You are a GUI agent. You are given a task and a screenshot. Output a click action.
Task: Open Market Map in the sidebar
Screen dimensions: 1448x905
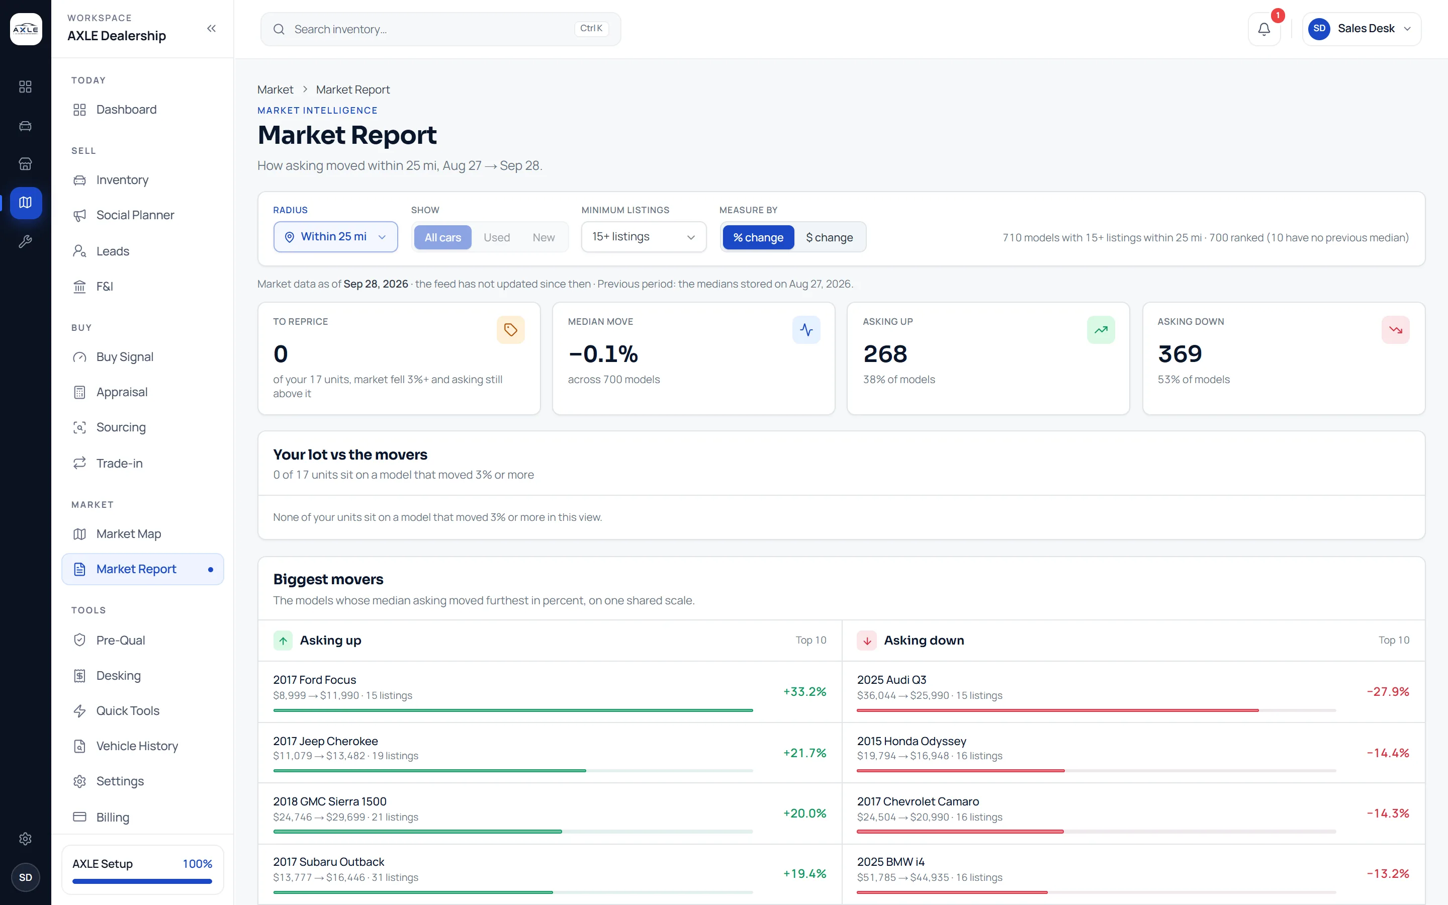pyautogui.click(x=142, y=534)
